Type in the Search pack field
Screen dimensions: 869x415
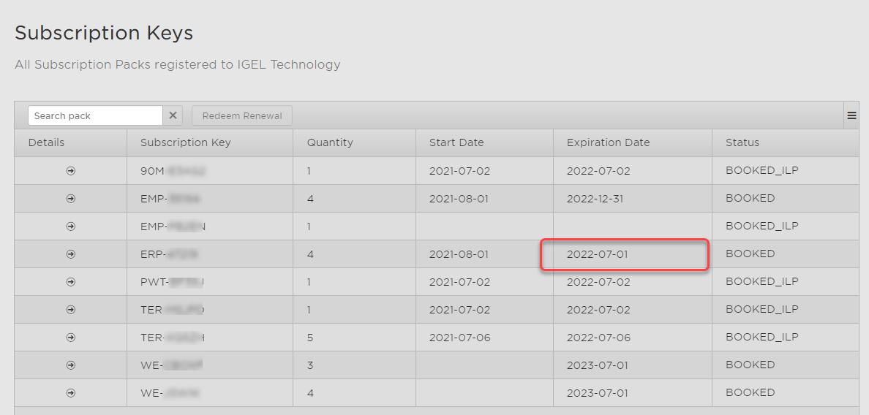point(95,115)
